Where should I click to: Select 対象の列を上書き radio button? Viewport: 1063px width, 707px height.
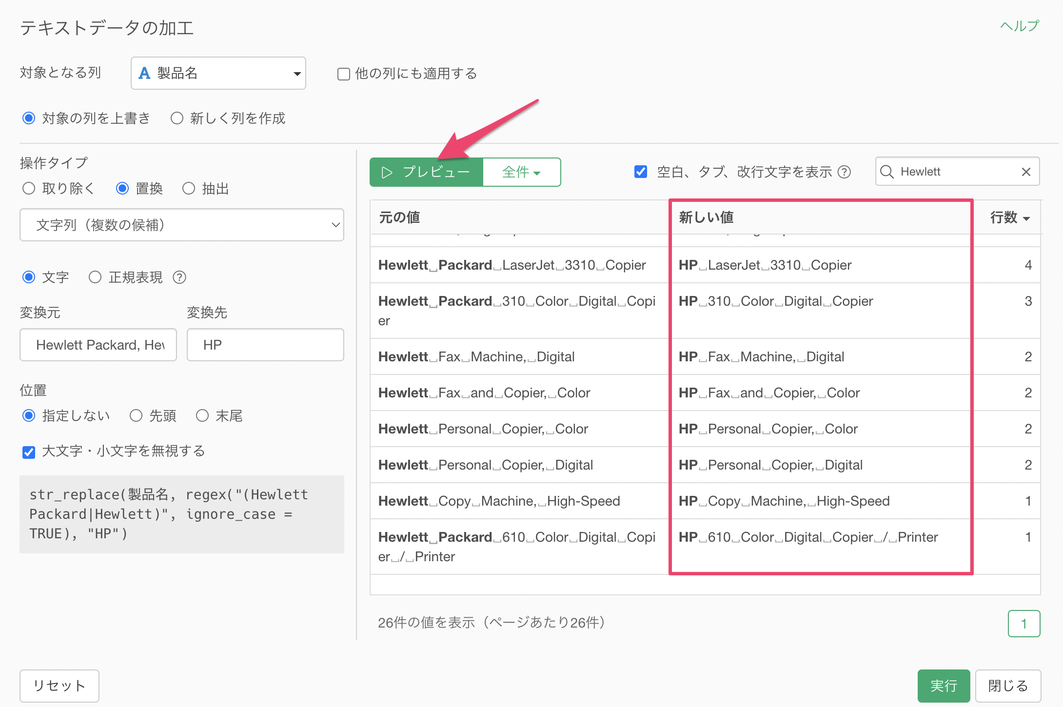(29, 118)
